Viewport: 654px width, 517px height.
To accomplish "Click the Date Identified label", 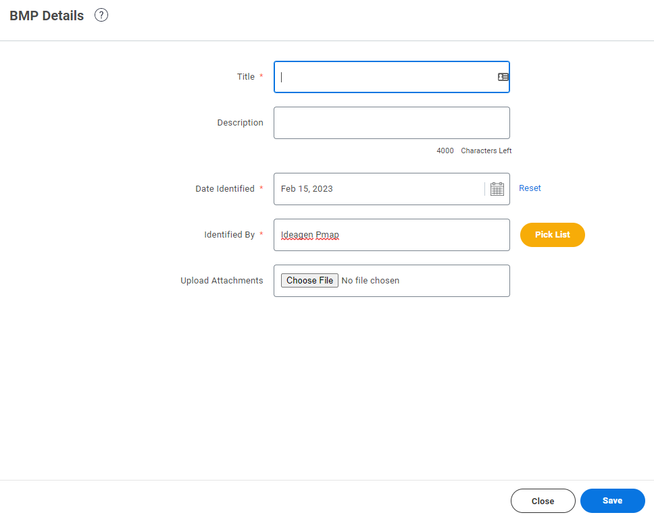I will pyautogui.click(x=225, y=189).
